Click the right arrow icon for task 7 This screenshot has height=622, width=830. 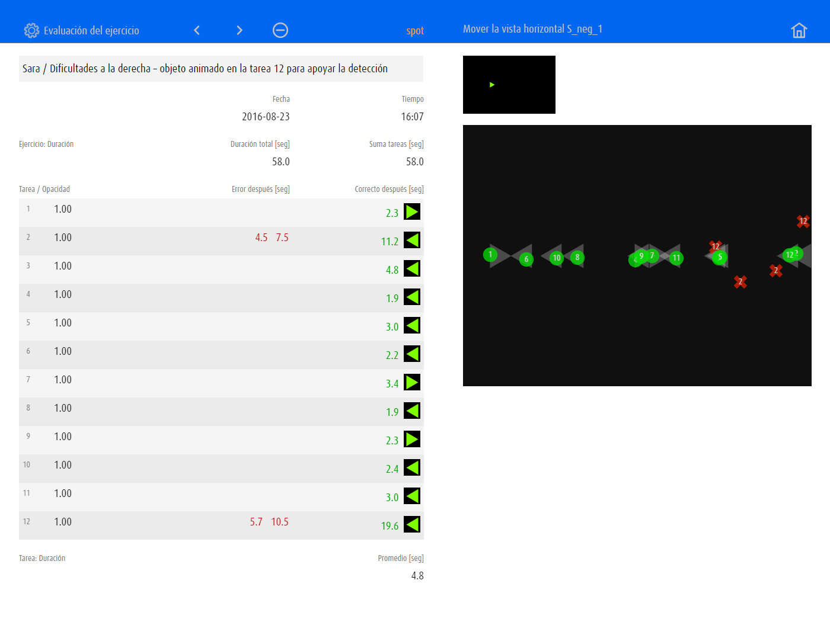412,382
